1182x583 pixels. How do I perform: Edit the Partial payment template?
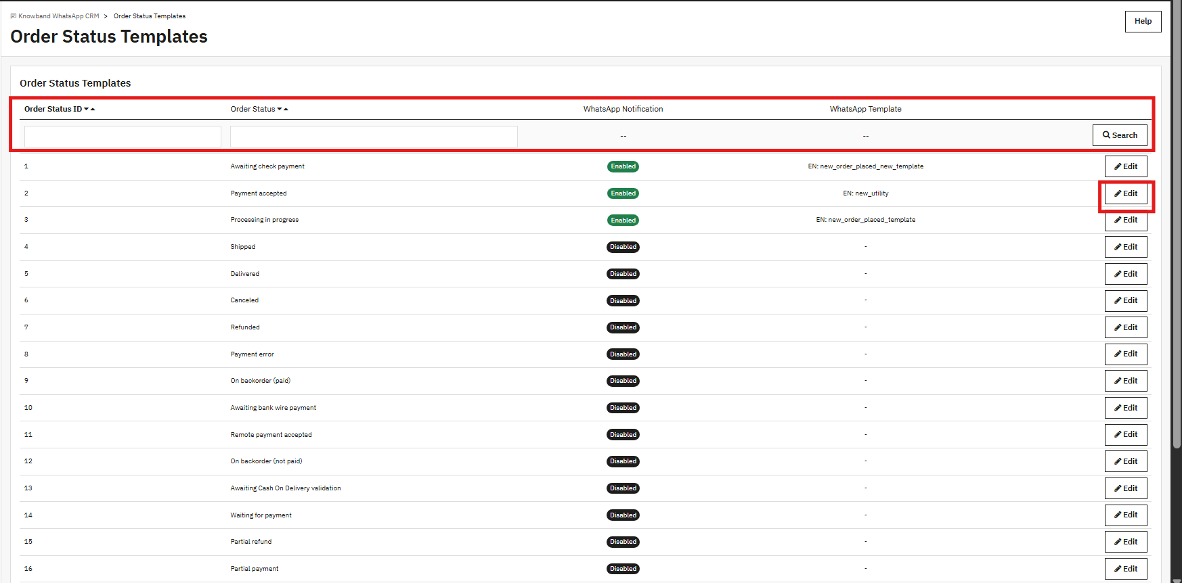click(x=1126, y=569)
